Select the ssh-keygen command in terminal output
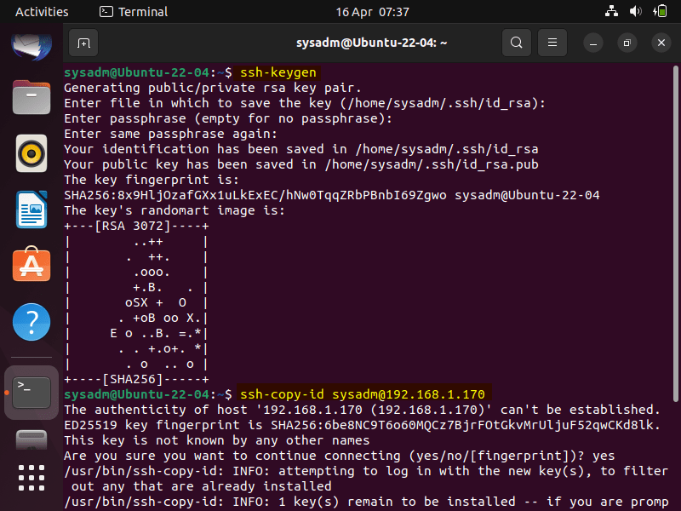Image resolution: width=681 pixels, height=511 pixels. click(x=278, y=72)
